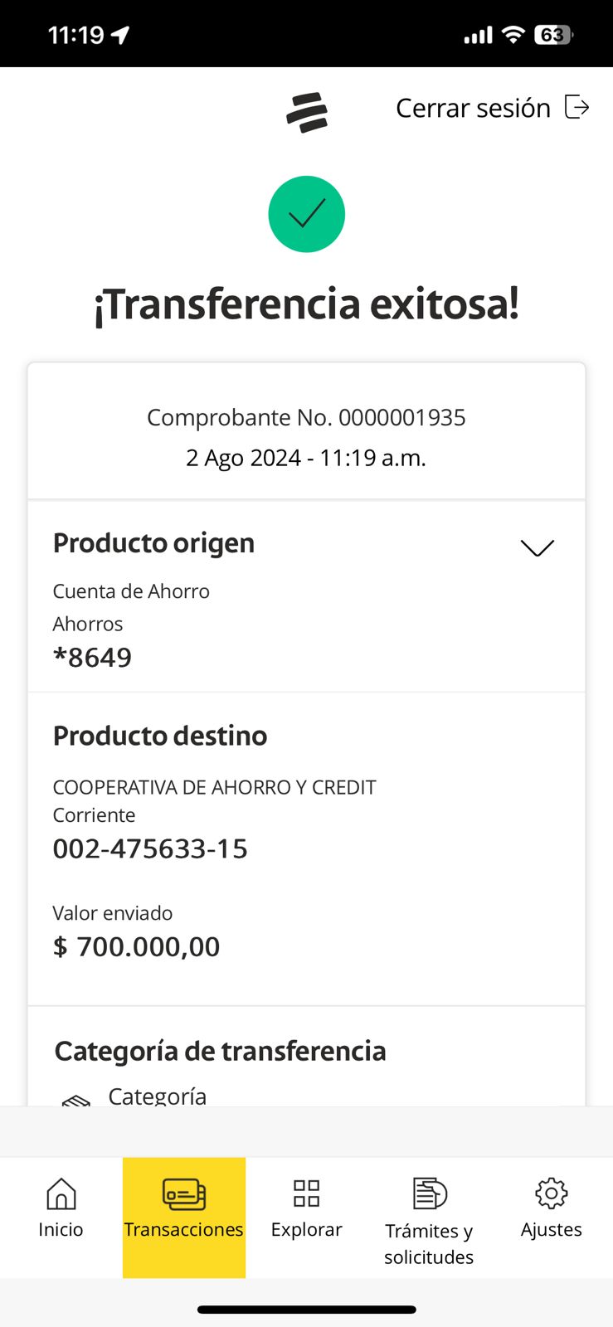Tap the iOS home indicator bar
The image size is (613, 1327).
306,1310
